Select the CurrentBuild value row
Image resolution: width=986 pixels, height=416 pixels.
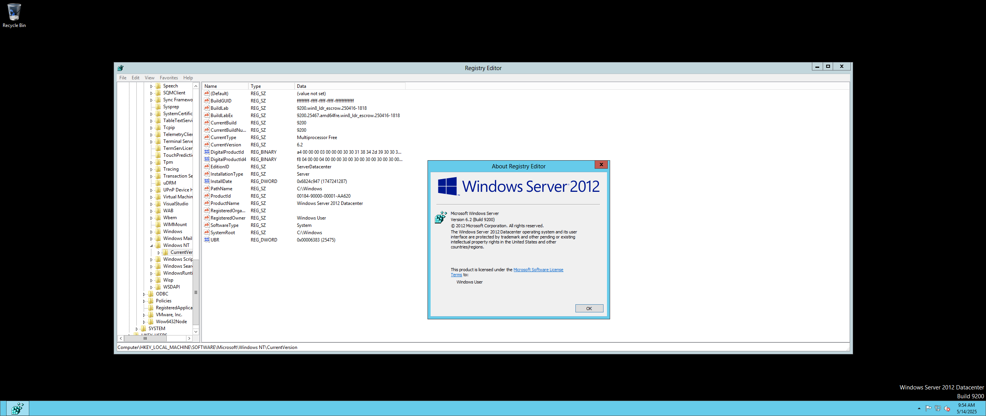pos(304,123)
